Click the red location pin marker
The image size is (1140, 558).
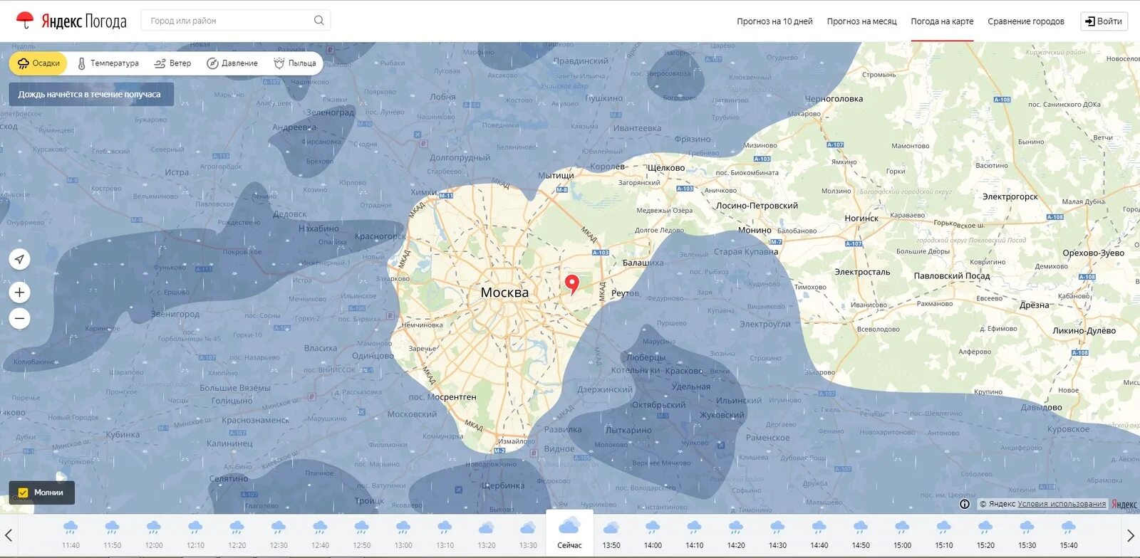pyautogui.click(x=571, y=285)
